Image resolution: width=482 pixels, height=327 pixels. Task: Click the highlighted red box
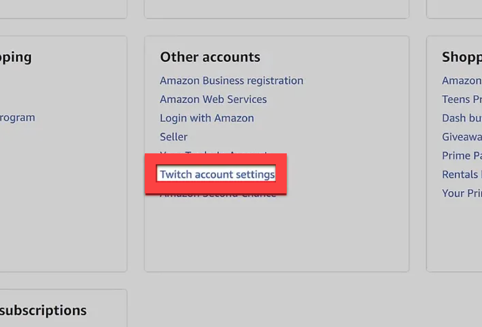pyautogui.click(x=216, y=174)
